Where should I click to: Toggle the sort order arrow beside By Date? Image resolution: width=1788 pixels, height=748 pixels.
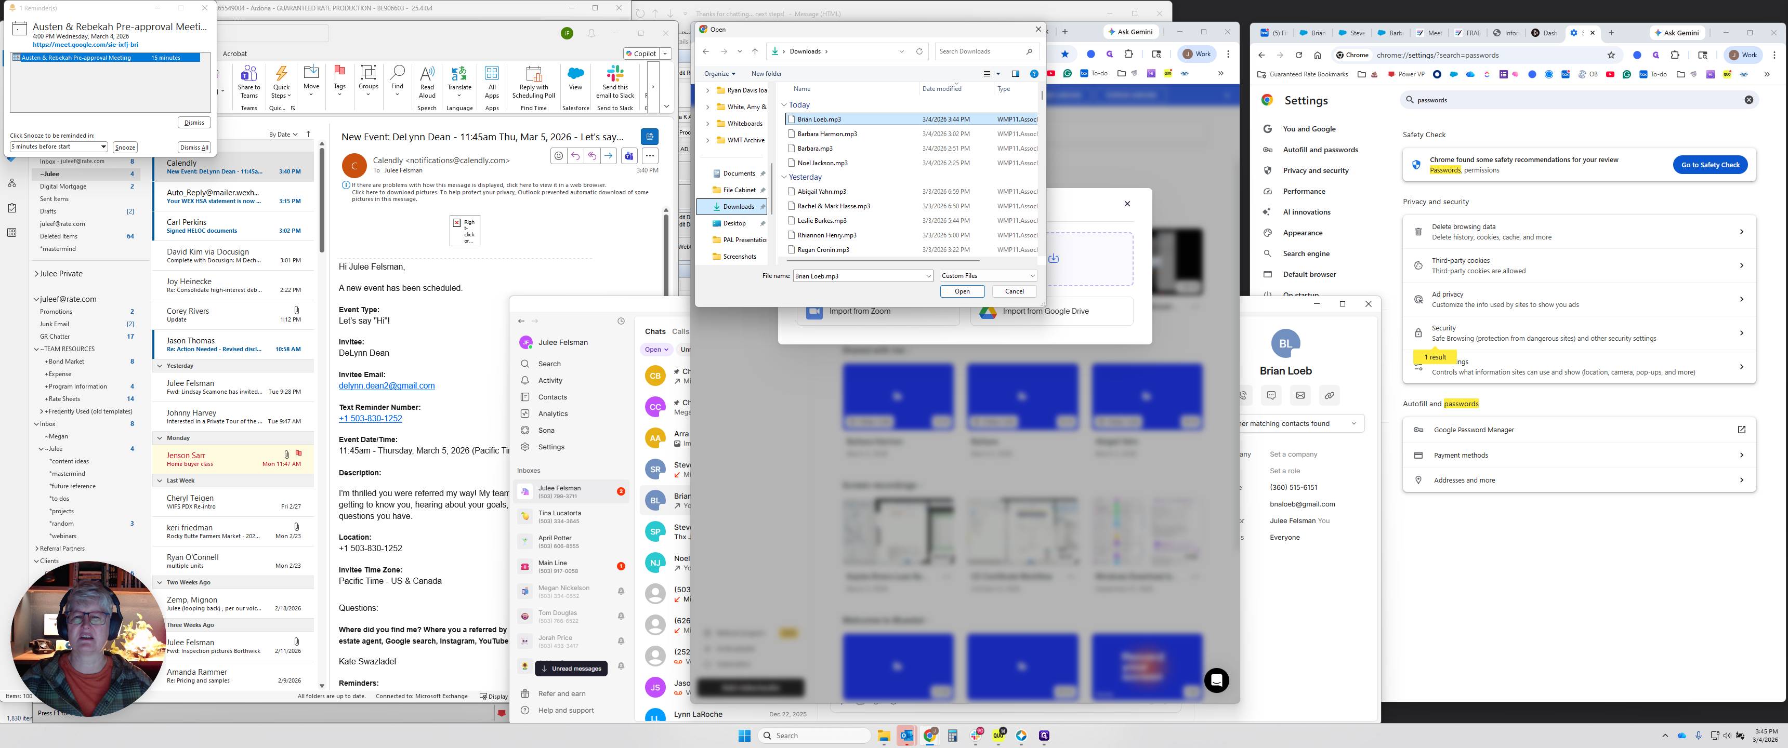click(308, 134)
